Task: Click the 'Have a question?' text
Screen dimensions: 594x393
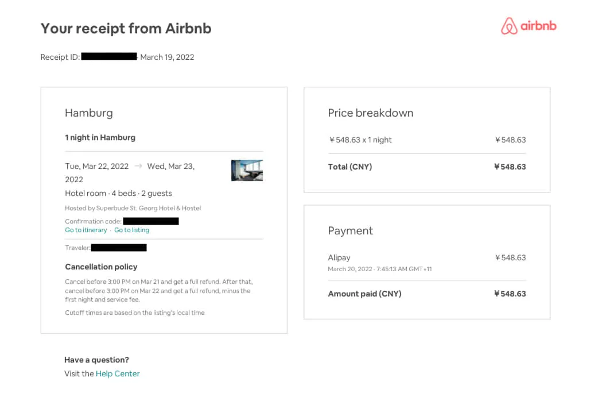Action: (x=96, y=360)
